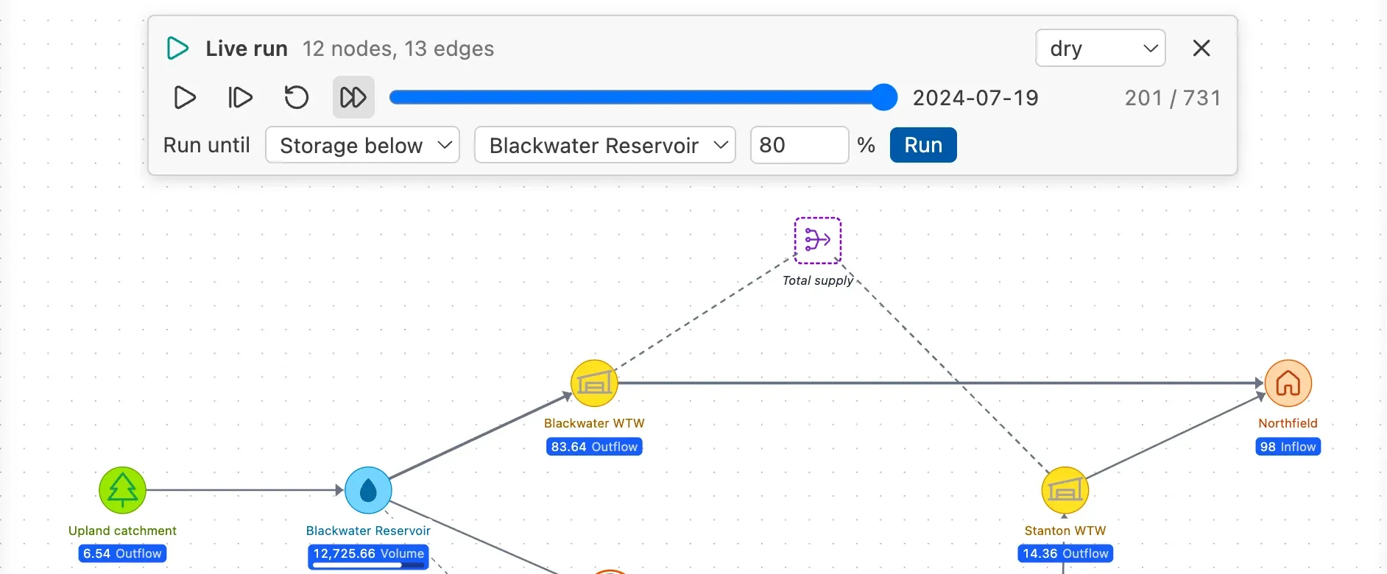The height and width of the screenshot is (574, 1387).
Task: Select the Upland catchment tree icon
Action: 122,490
